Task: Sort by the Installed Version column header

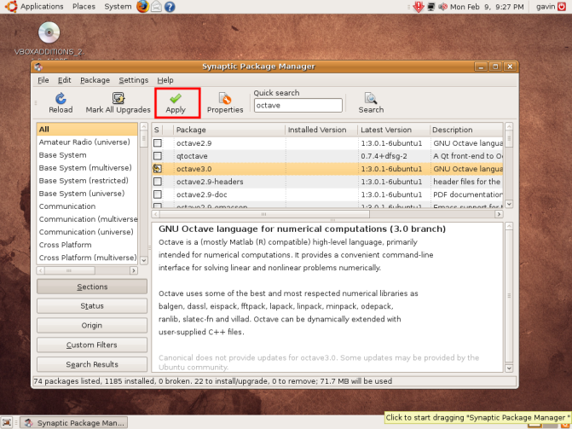Action: tap(321, 130)
